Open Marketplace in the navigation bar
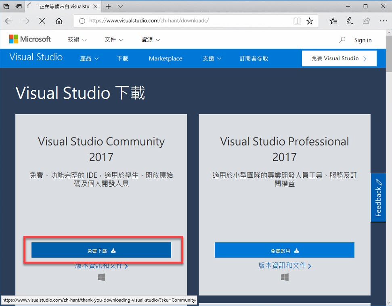The image size is (392, 306). pos(166,58)
